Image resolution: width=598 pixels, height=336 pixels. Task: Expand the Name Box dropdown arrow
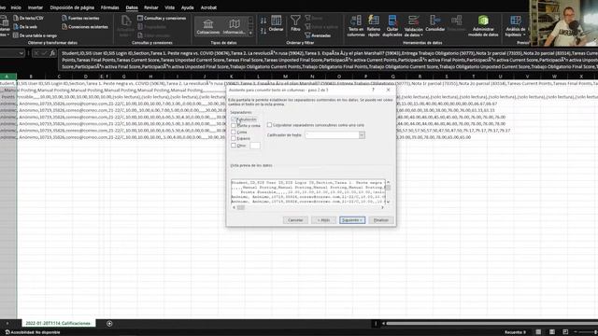pos(21,53)
